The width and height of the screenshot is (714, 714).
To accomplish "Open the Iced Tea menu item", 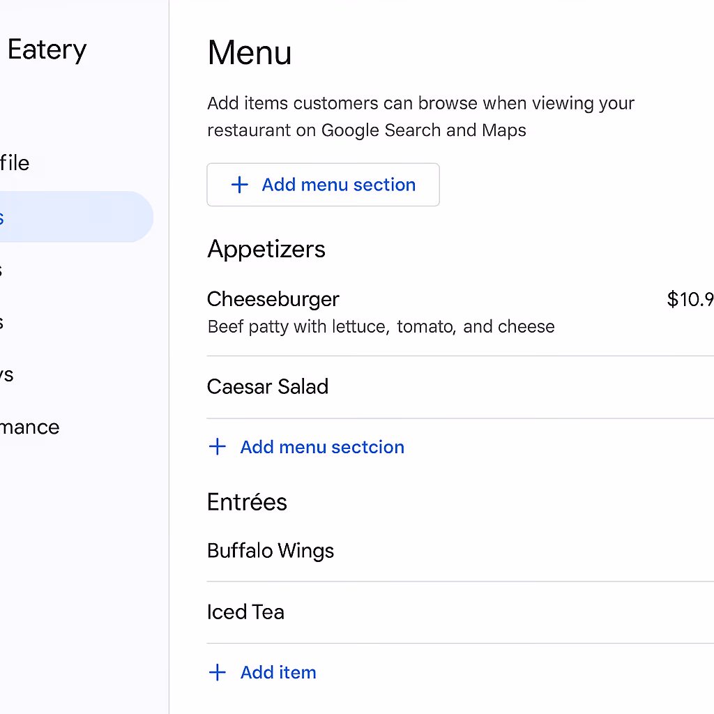I will click(x=460, y=612).
